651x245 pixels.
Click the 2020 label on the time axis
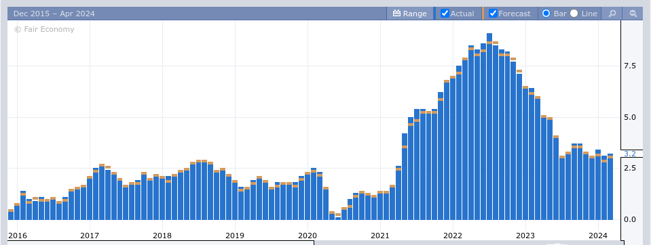click(308, 236)
